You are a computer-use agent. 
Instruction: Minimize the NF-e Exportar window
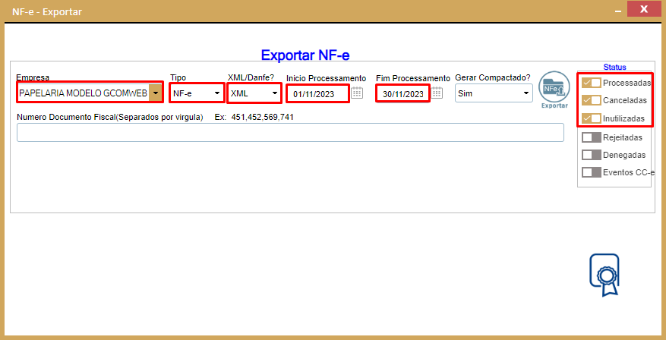(x=608, y=10)
